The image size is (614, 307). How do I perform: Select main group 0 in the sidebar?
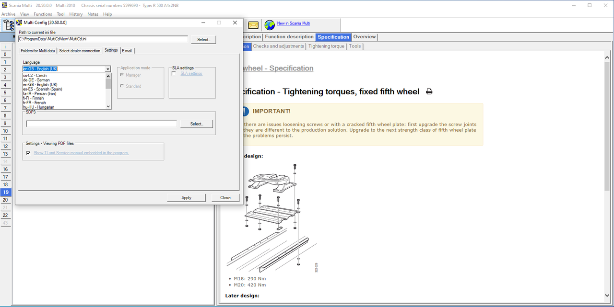[x=5, y=54]
